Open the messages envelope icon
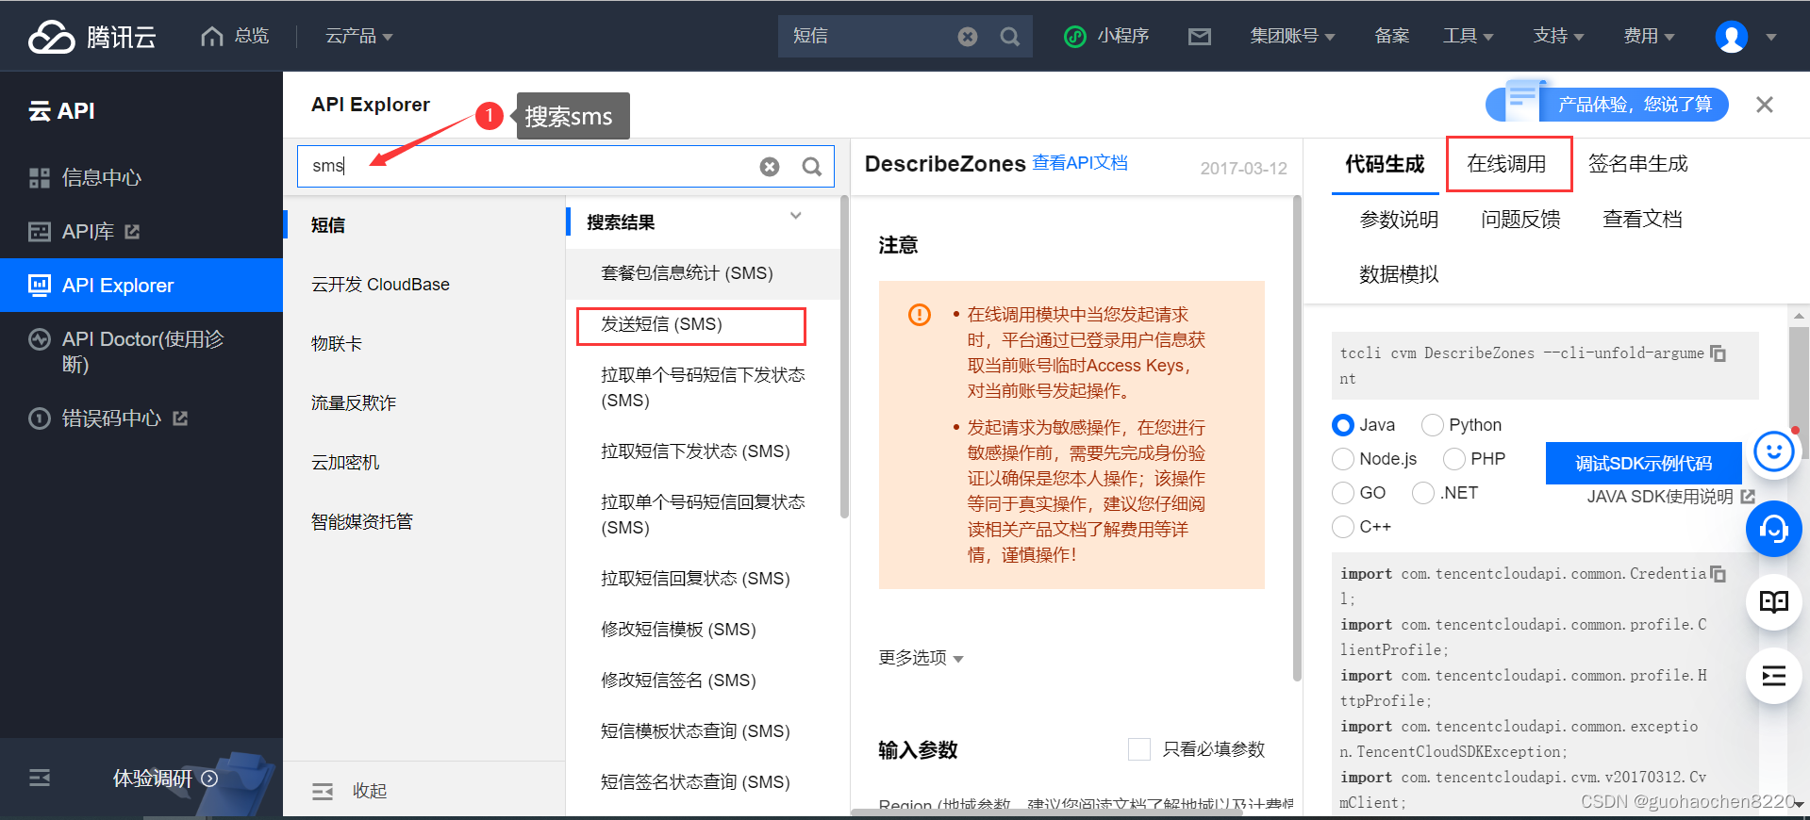Screen dimensions: 1810x820 [x=1200, y=37]
